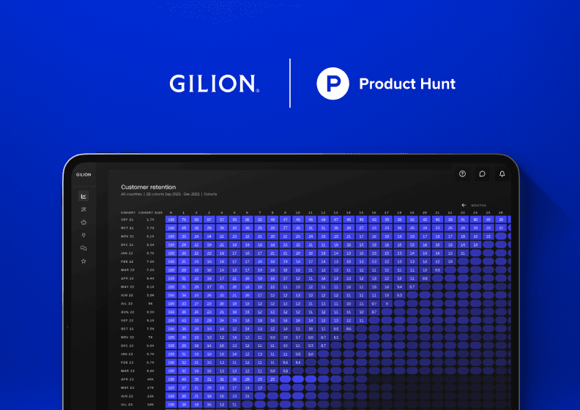Select the DEC 22 cohort row label
Viewport: 580px width, 410px height.
[127, 346]
